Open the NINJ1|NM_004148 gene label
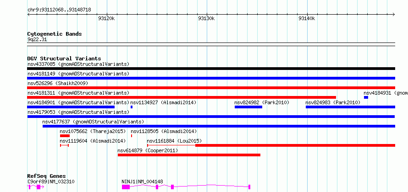The height and width of the screenshot is (192, 408). pos(143,181)
